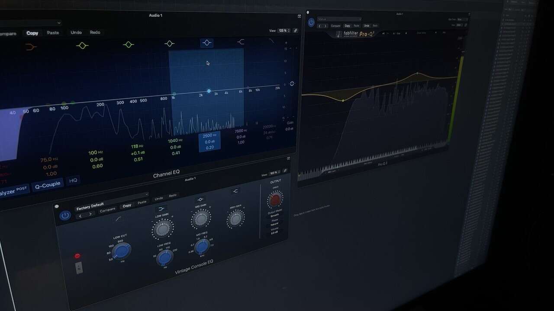Toggle the Vintage Console EQ power button
The image size is (554, 311).
65,215
